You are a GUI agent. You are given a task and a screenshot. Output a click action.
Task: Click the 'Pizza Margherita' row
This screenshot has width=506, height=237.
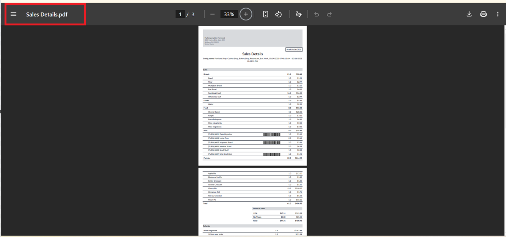pyautogui.click(x=252, y=123)
